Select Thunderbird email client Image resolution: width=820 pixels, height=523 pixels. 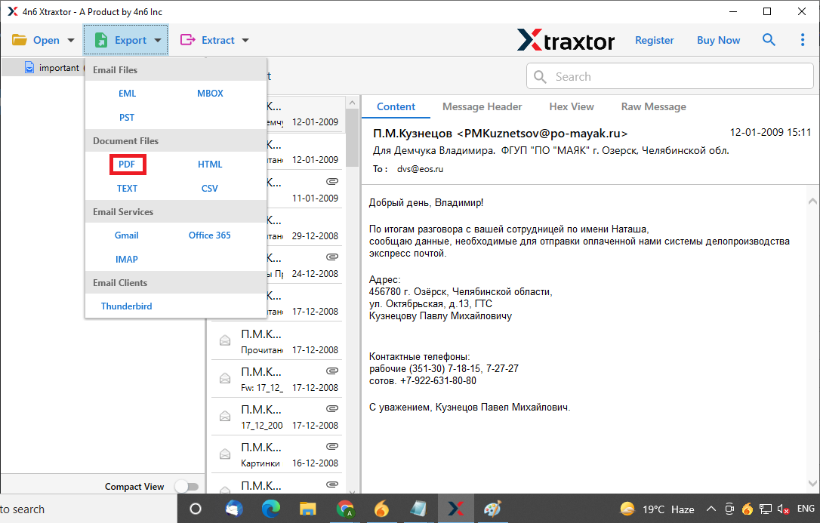coord(127,306)
